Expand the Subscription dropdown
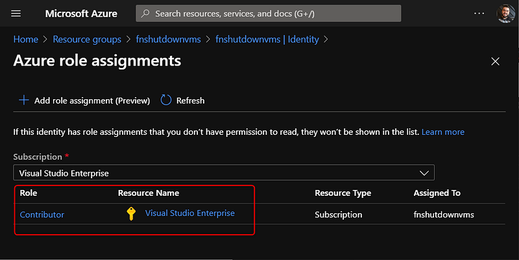 (x=224, y=173)
